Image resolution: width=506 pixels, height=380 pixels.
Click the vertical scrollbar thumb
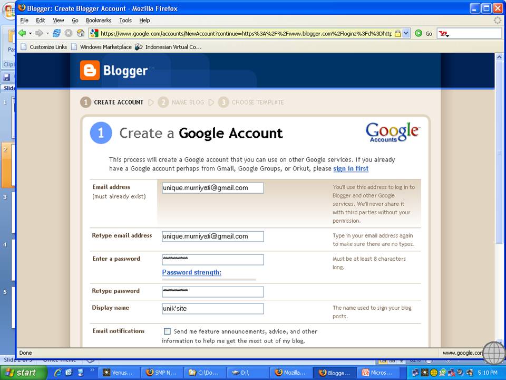pyautogui.click(x=499, y=153)
